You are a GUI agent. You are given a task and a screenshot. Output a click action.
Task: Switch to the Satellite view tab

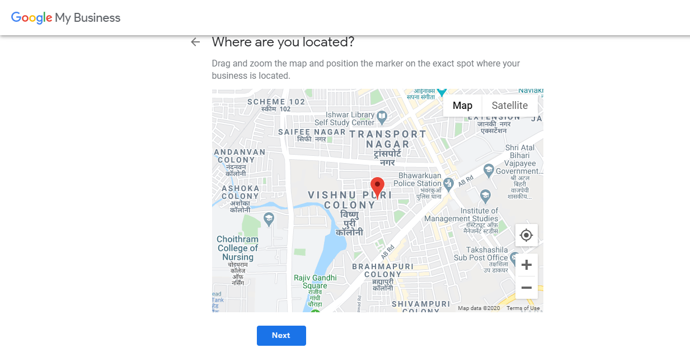click(510, 106)
